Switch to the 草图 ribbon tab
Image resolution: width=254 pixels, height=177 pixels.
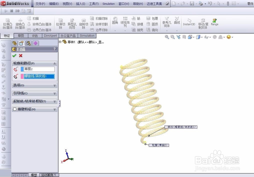pos(21,36)
